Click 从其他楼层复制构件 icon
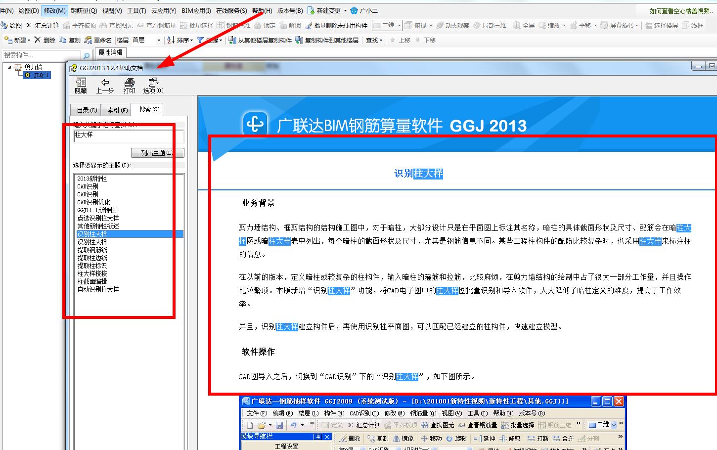 pos(260,40)
